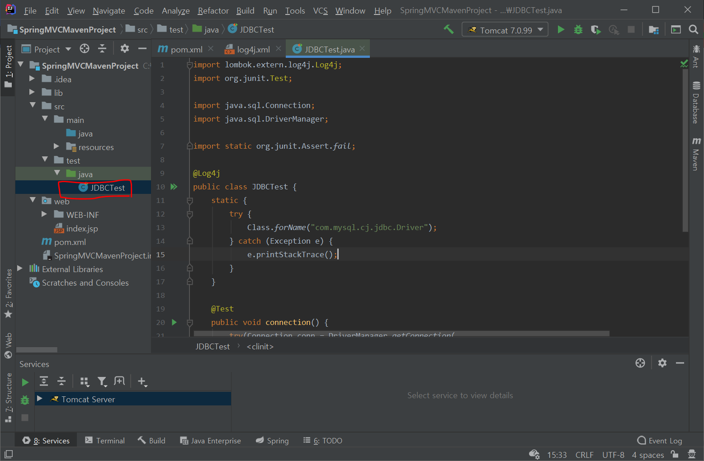Open the Event Log
The width and height of the screenshot is (704, 461).
tap(659, 441)
